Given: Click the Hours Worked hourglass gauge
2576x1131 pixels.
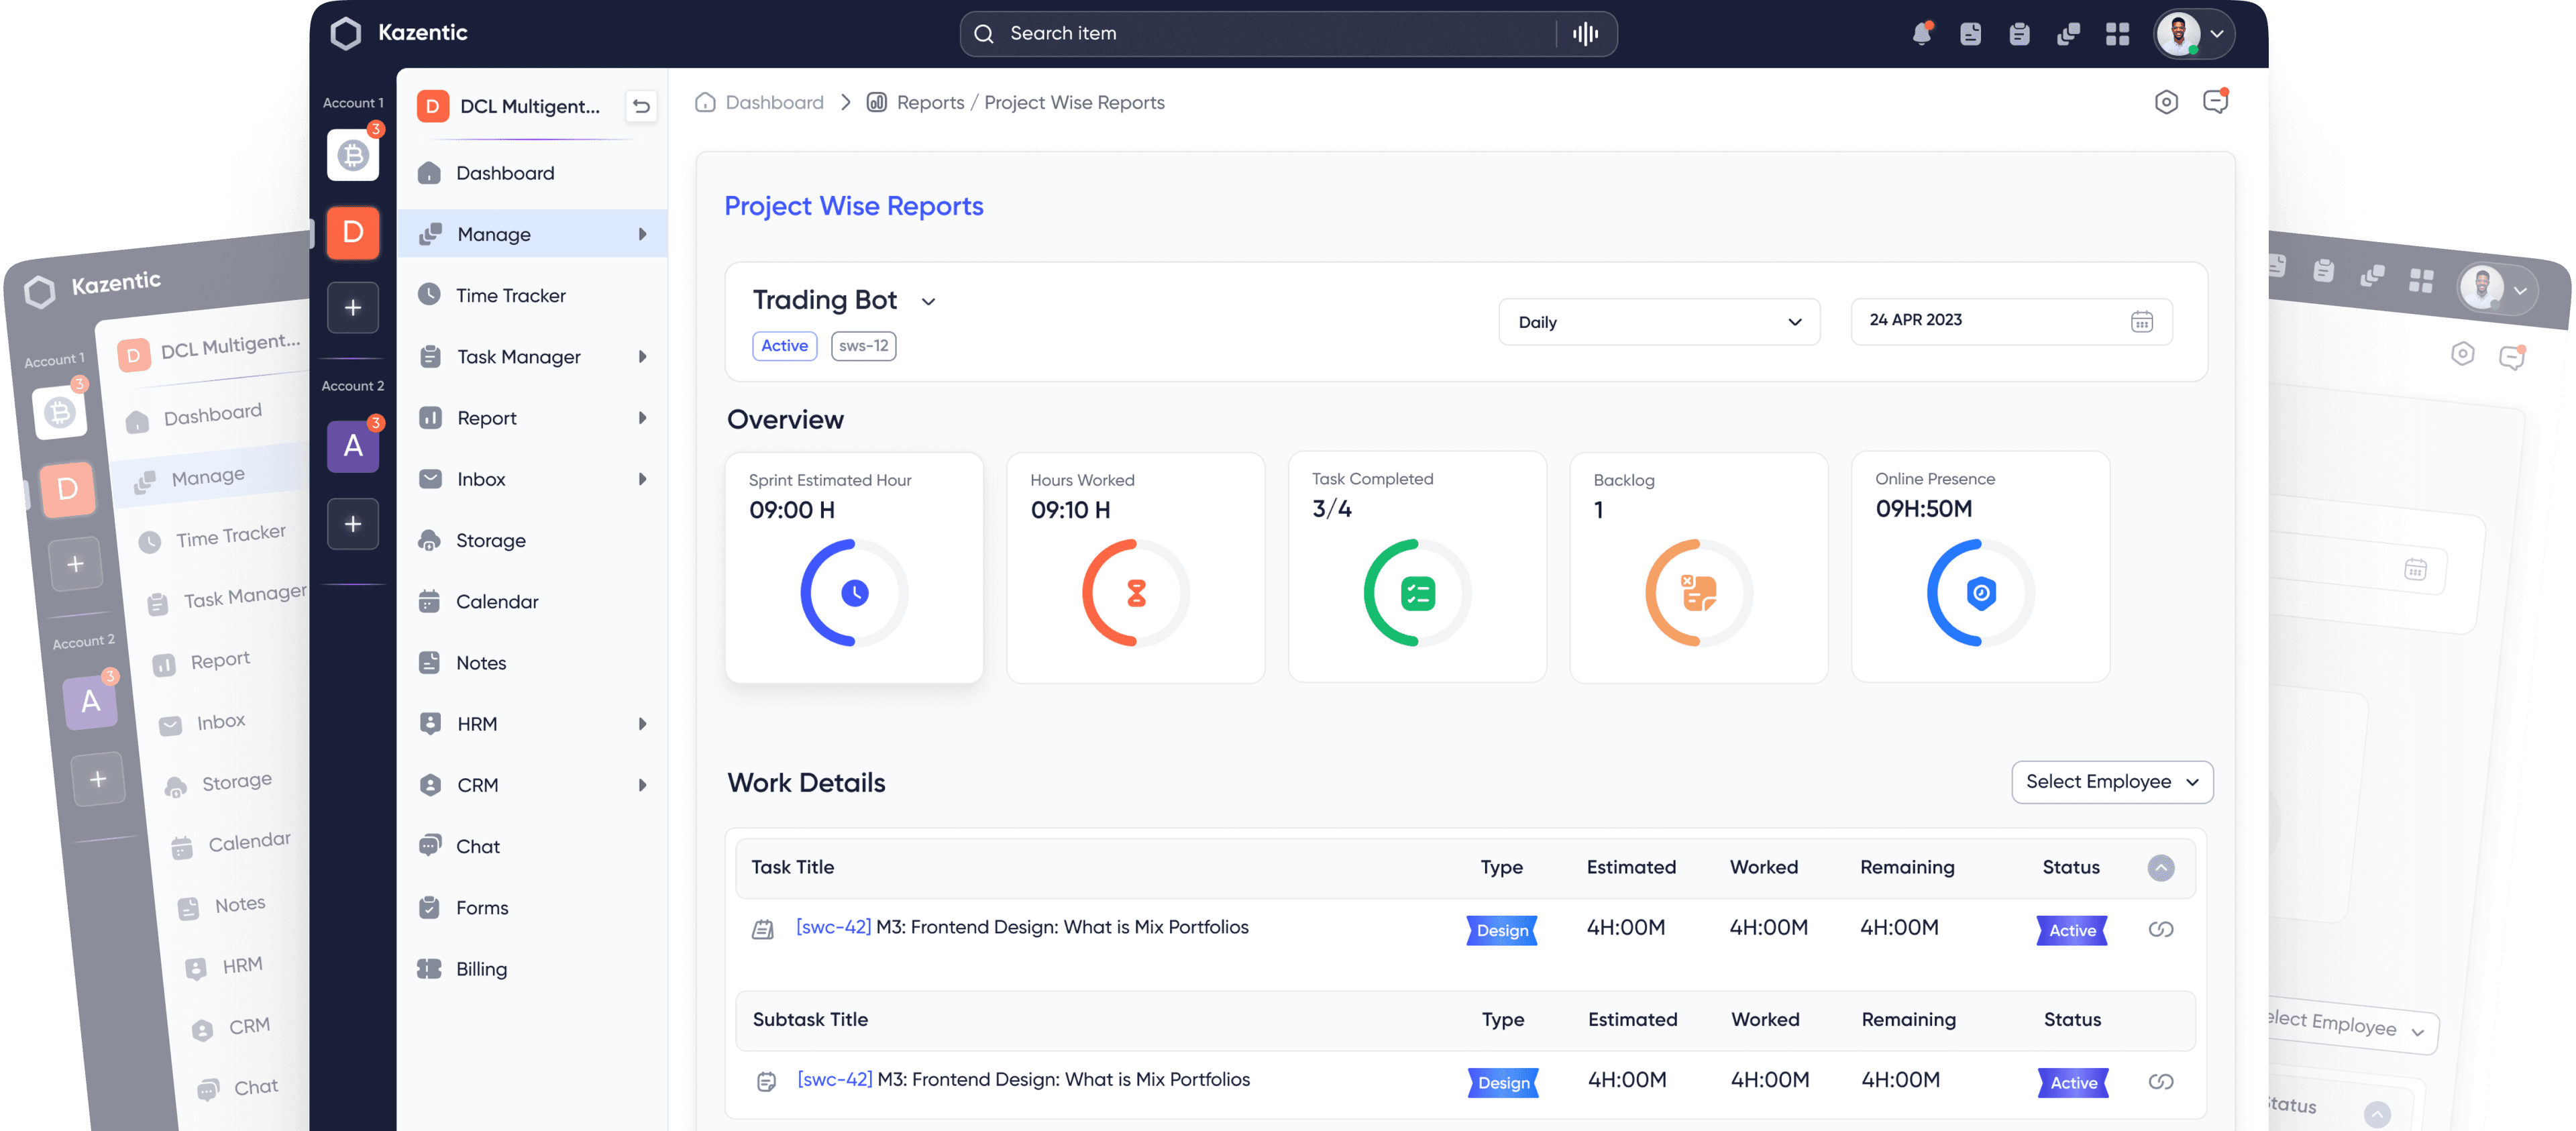Looking at the screenshot, I should click(1136, 593).
